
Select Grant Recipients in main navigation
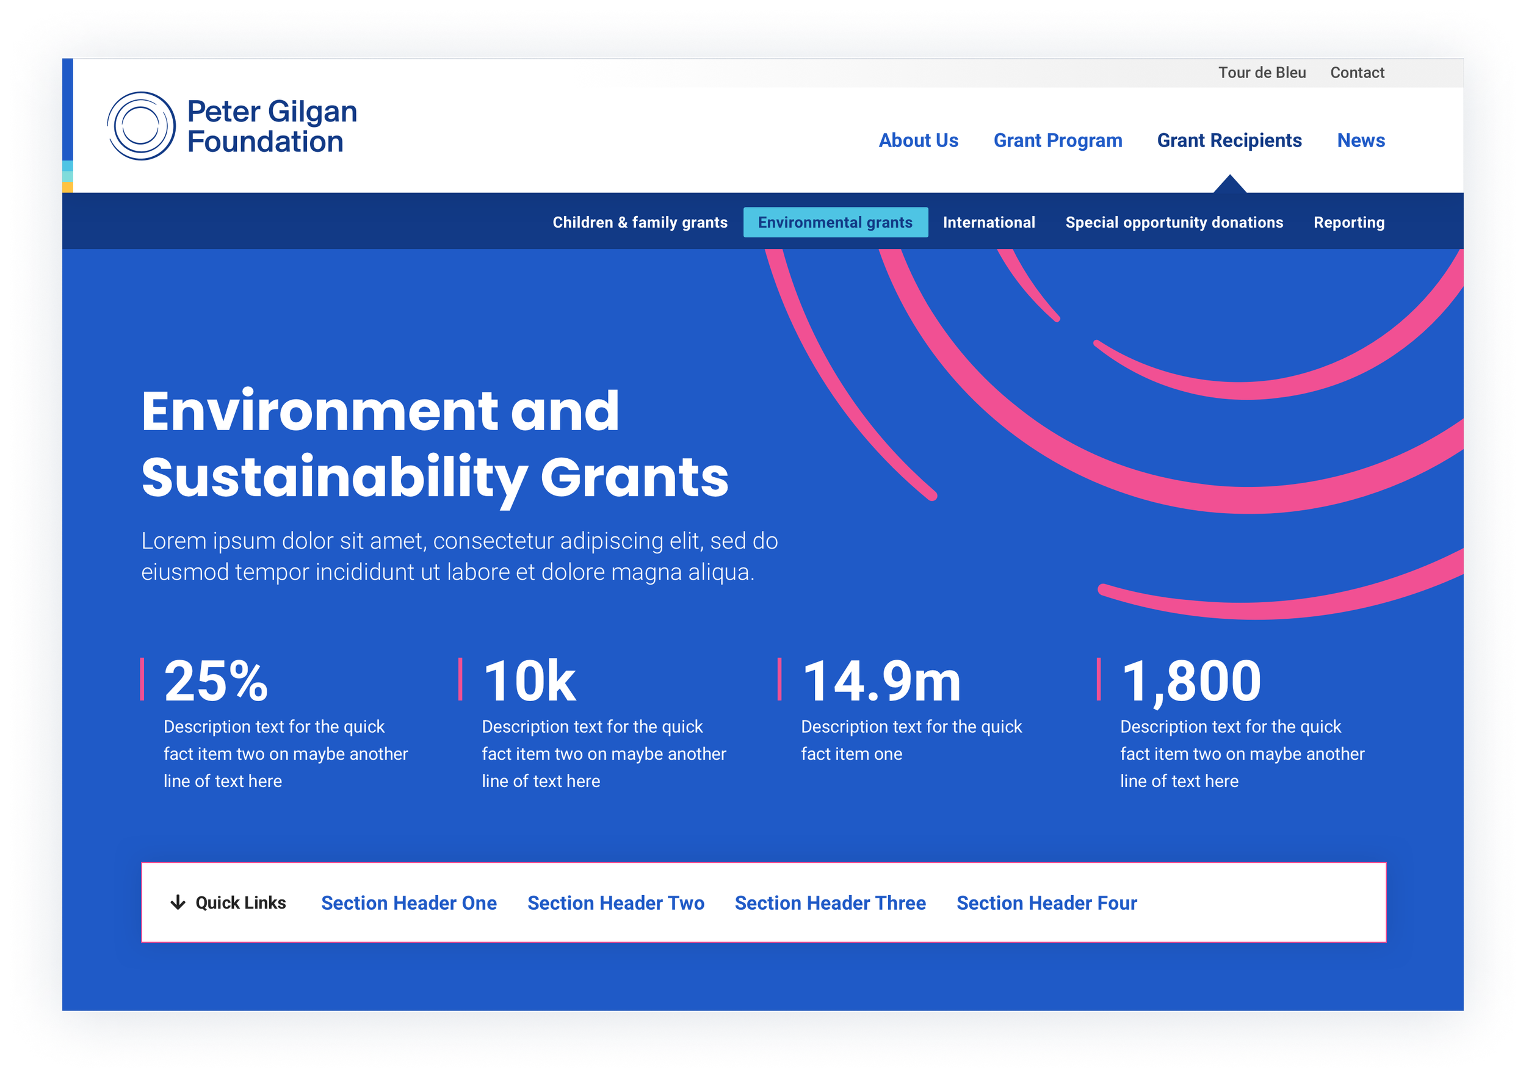point(1228,140)
